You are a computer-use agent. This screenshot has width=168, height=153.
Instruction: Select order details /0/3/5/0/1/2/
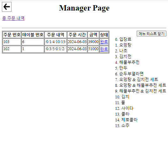coord(56,49)
